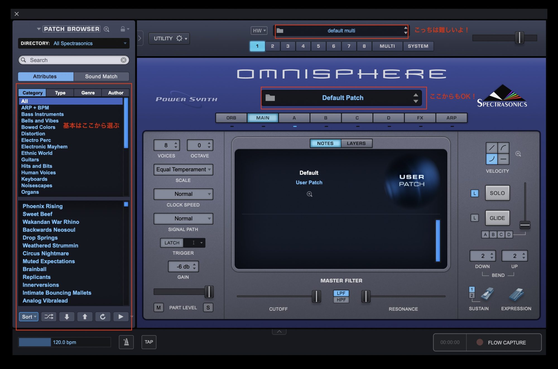Switch master filter from LPF to HPF

coord(341,300)
